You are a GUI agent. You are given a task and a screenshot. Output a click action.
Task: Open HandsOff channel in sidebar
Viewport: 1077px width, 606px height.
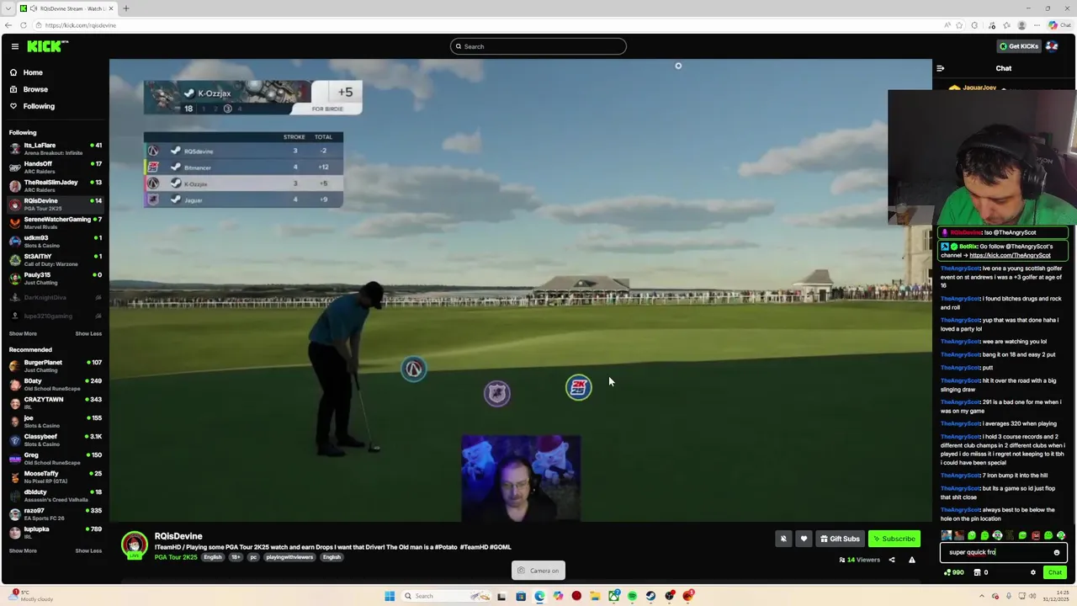coord(55,167)
